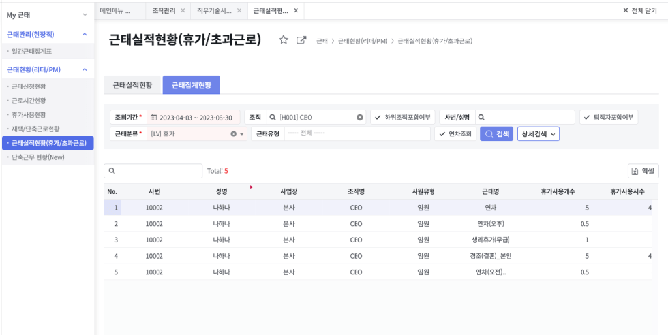
Task: Open 근태분류 dropdown arrow
Action: click(x=241, y=135)
